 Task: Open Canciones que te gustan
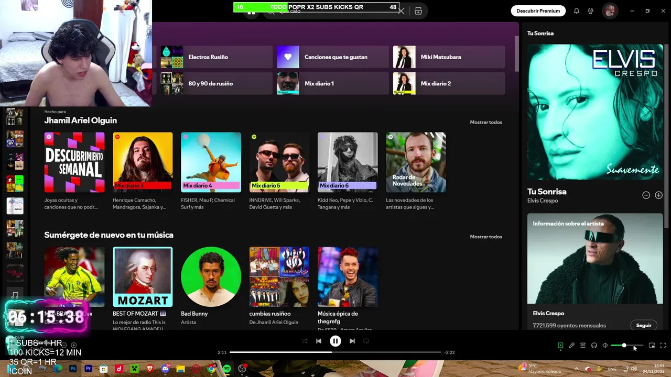pyautogui.click(x=333, y=57)
